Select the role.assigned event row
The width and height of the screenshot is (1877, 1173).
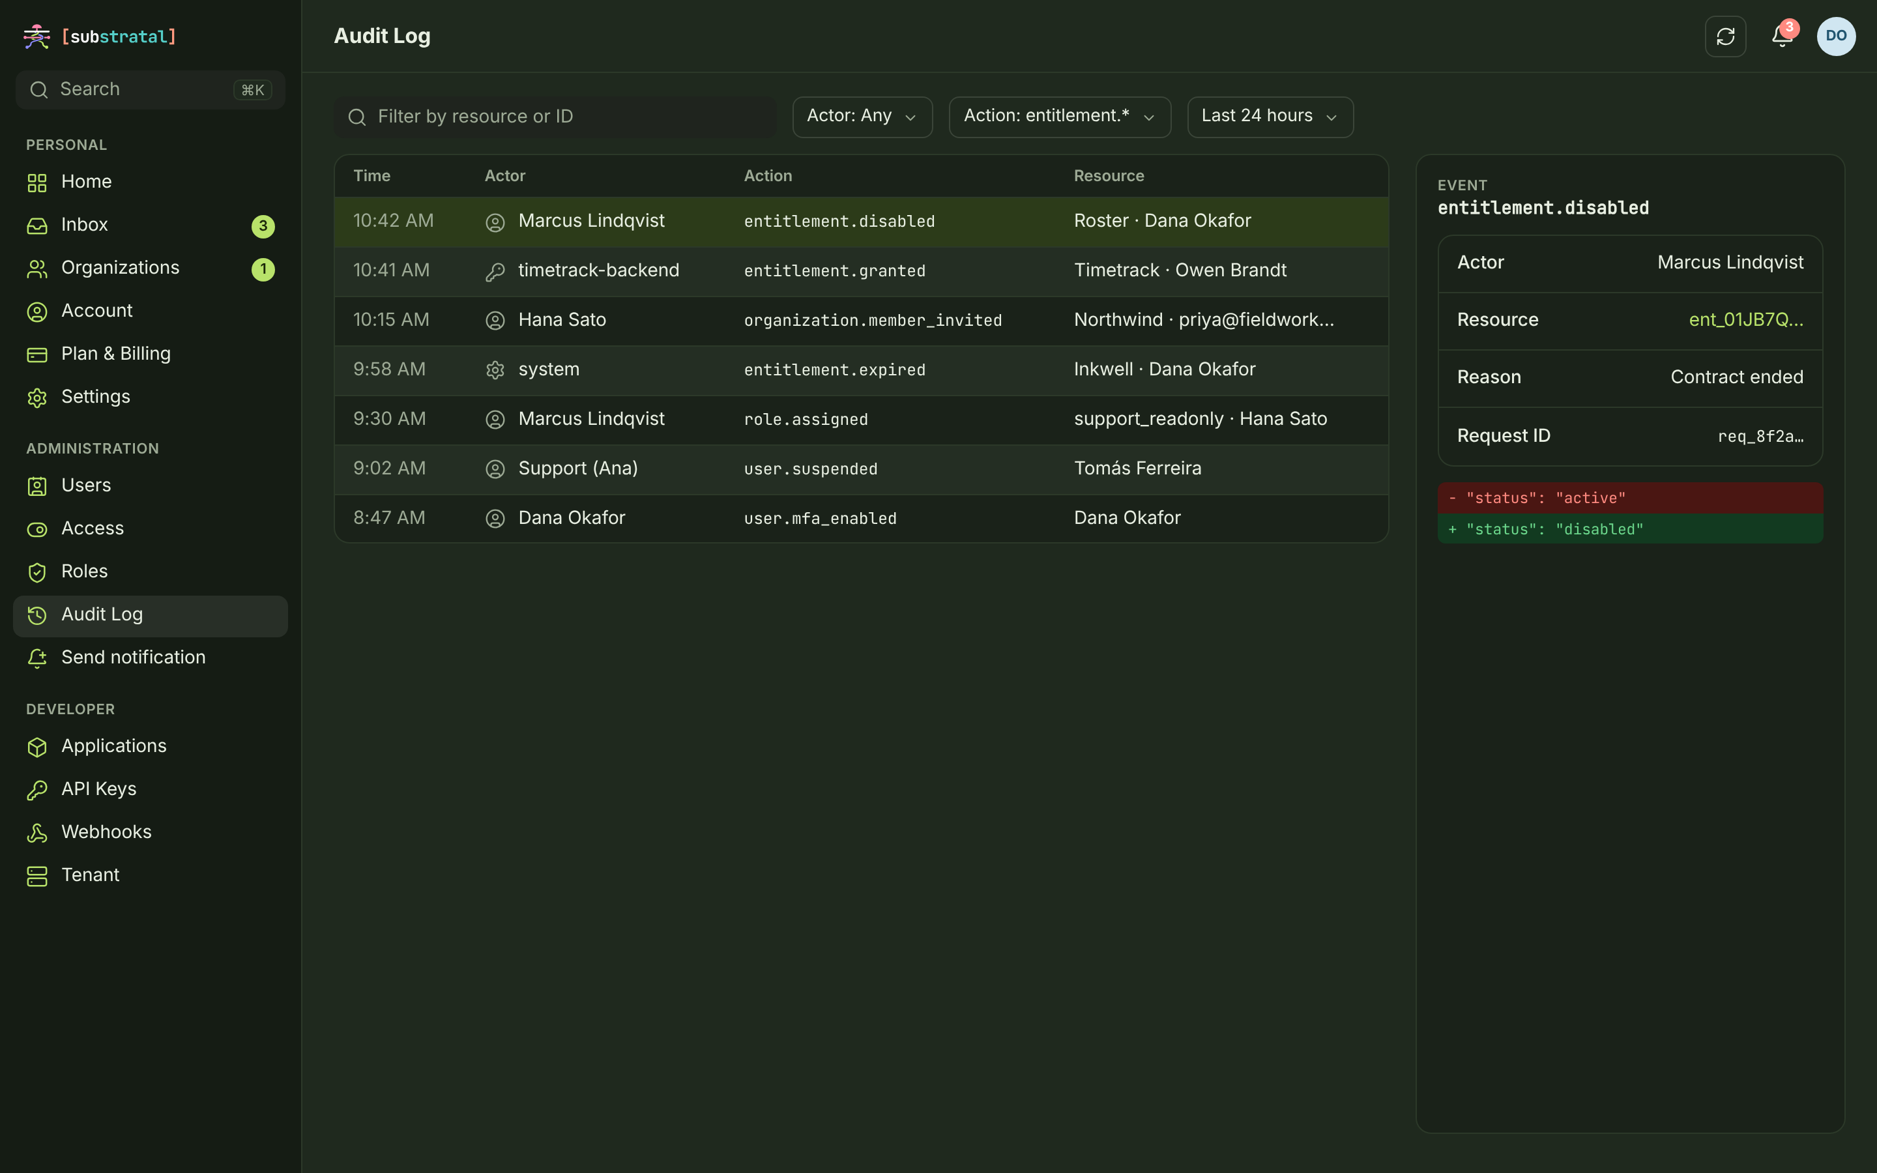[x=861, y=420]
